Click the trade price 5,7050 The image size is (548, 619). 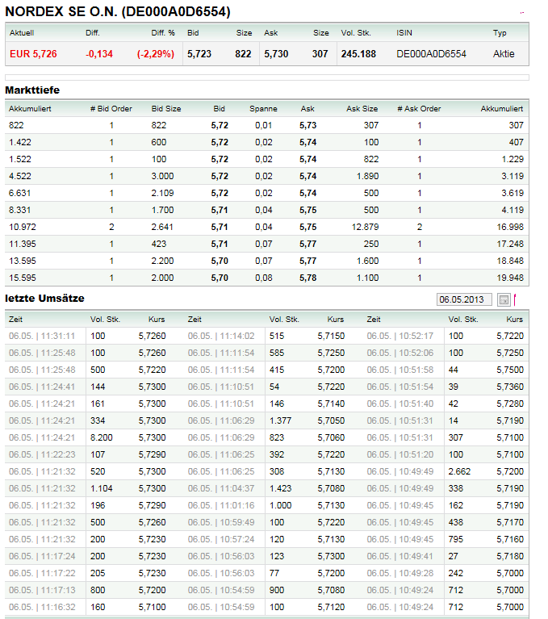coord(331,420)
